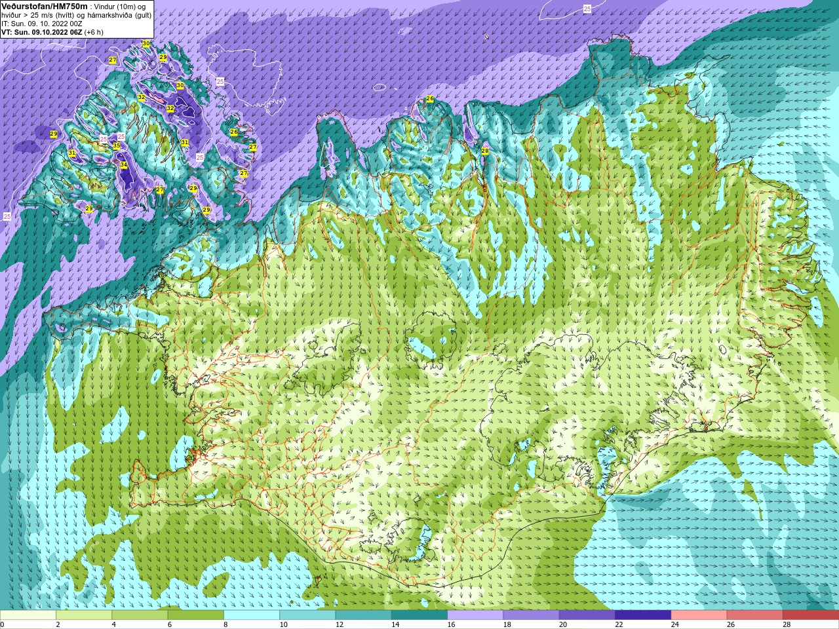Click the 4–6 m/s green legend swatch

[140, 615]
